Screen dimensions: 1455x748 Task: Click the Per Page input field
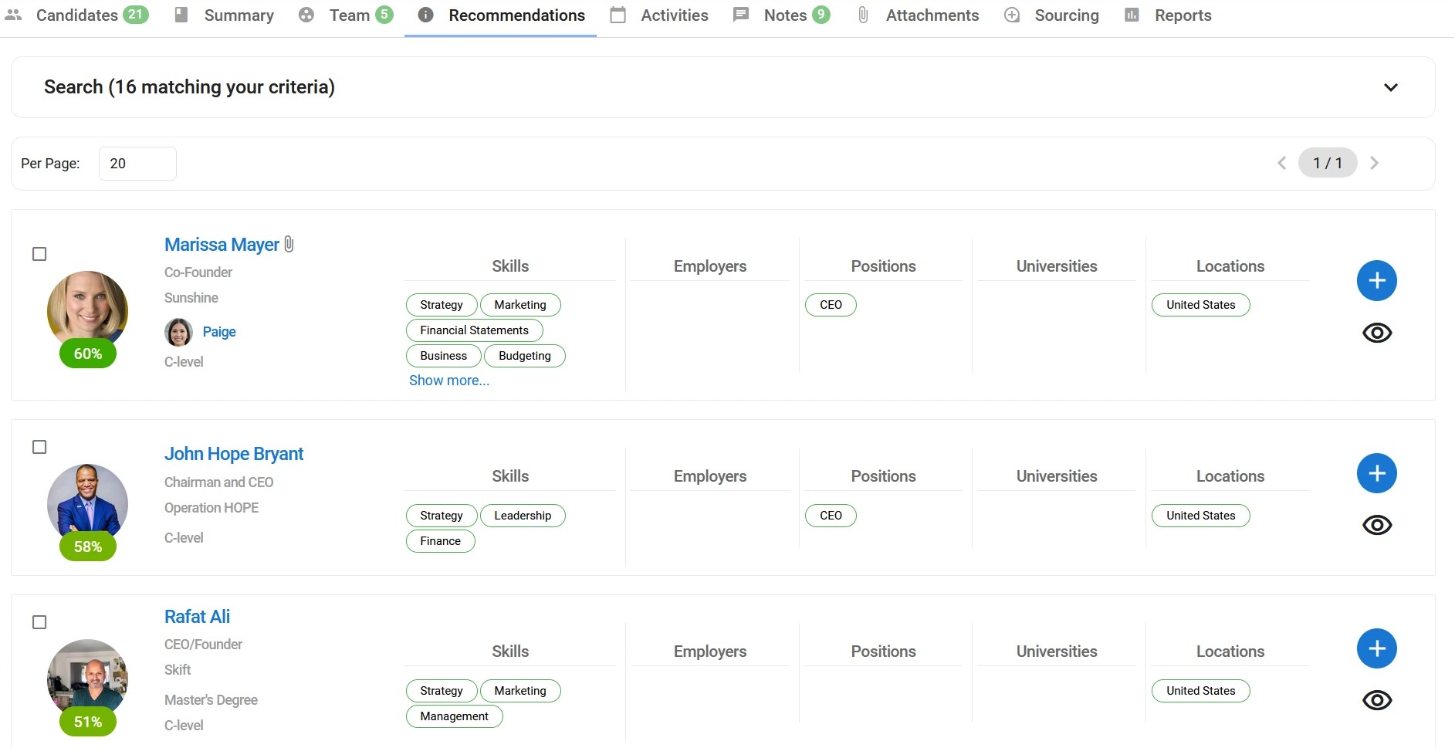[137, 164]
